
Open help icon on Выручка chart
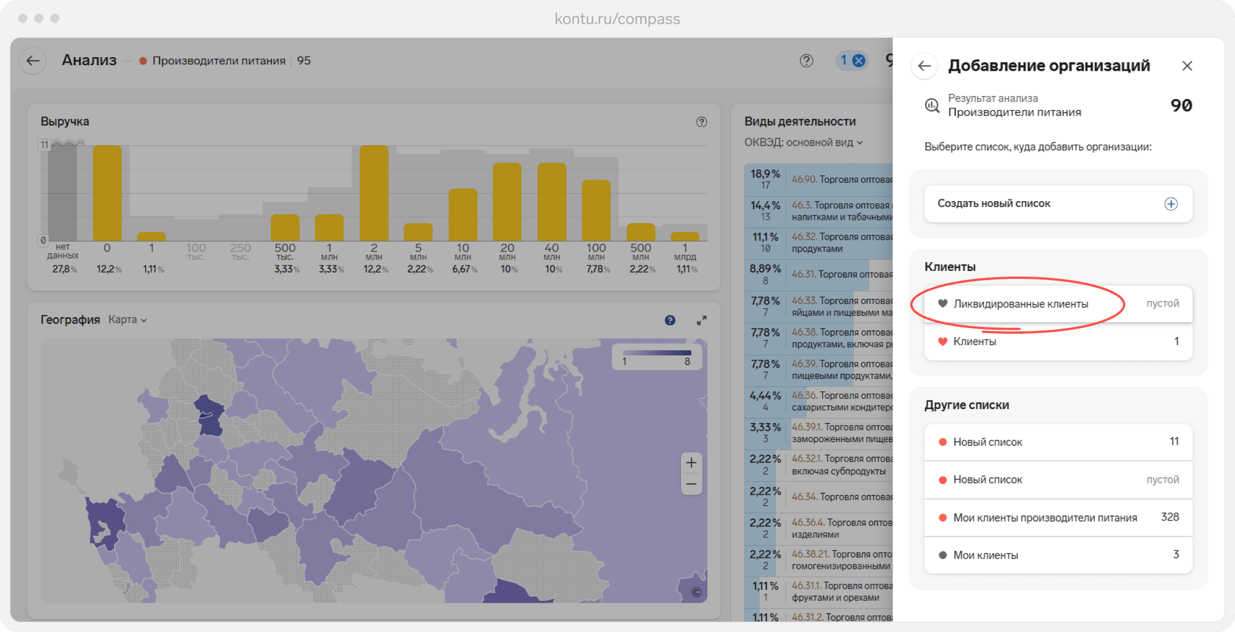pos(702,122)
